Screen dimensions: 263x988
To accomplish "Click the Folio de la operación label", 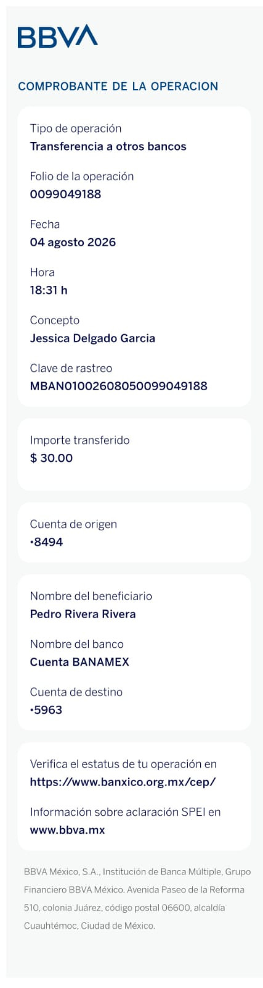I will click(x=81, y=176).
